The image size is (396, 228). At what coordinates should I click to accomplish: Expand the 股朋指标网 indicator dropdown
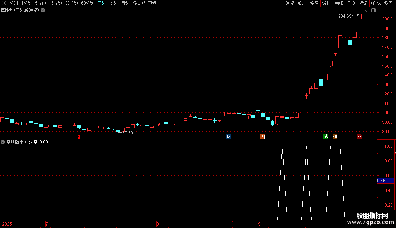(x=3, y=142)
